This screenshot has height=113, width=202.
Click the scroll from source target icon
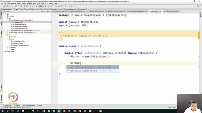tap(42, 12)
